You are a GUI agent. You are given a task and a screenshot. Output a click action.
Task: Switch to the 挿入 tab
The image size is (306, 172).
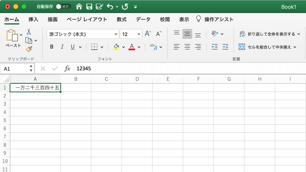[34, 19]
